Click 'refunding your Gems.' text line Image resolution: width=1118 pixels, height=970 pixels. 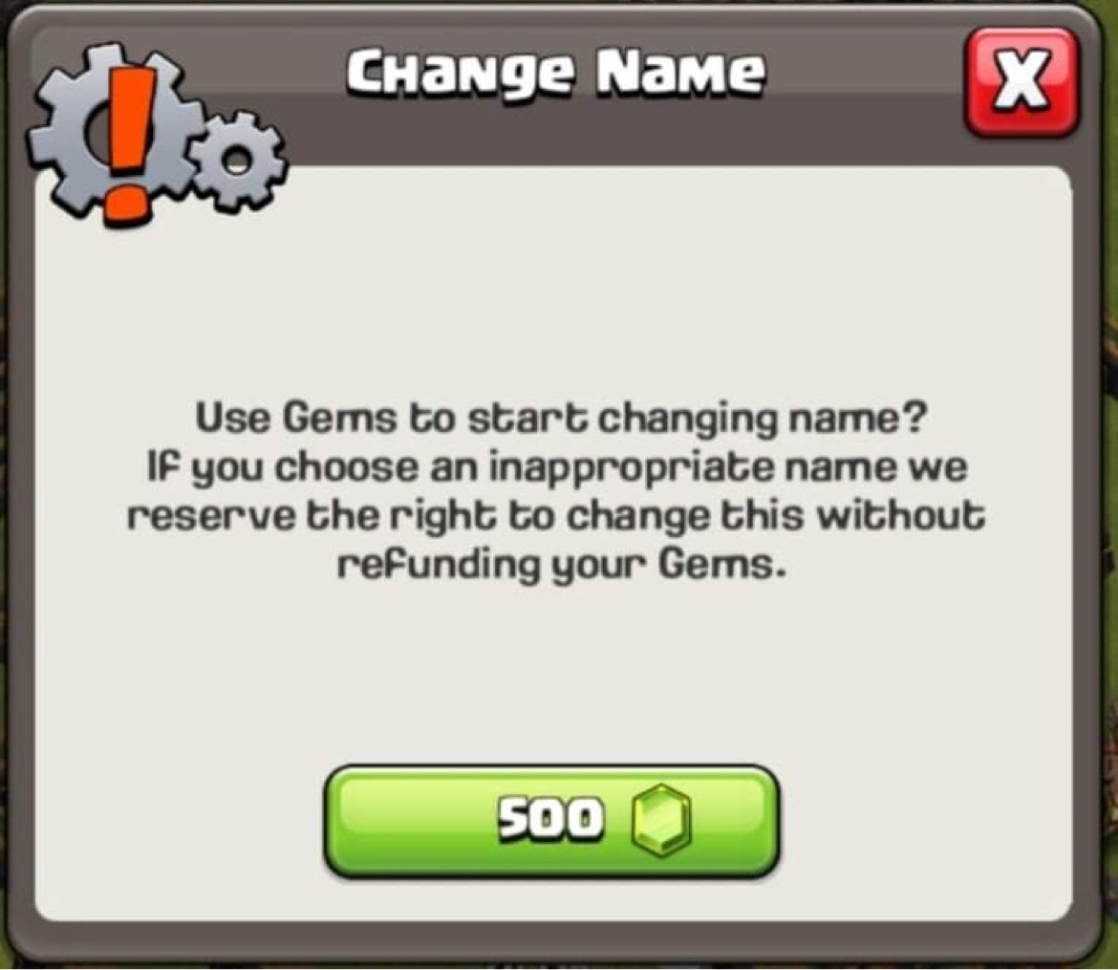click(x=562, y=565)
